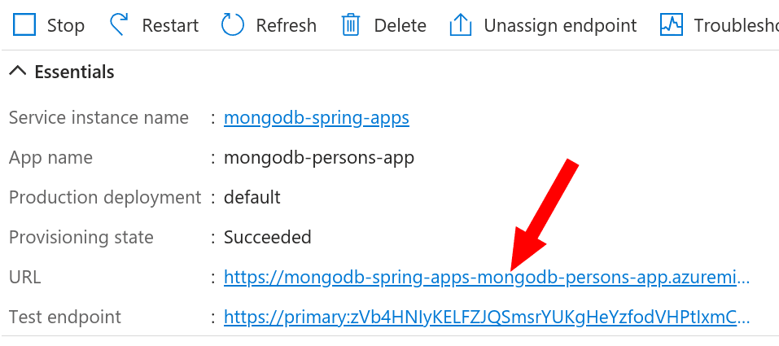
Task: Click the Essentials section heading
Action: point(74,72)
